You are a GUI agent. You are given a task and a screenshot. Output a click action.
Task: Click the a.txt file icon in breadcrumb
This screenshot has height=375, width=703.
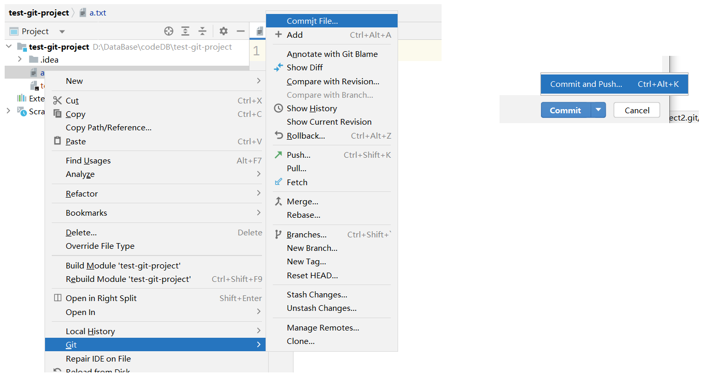coord(83,12)
